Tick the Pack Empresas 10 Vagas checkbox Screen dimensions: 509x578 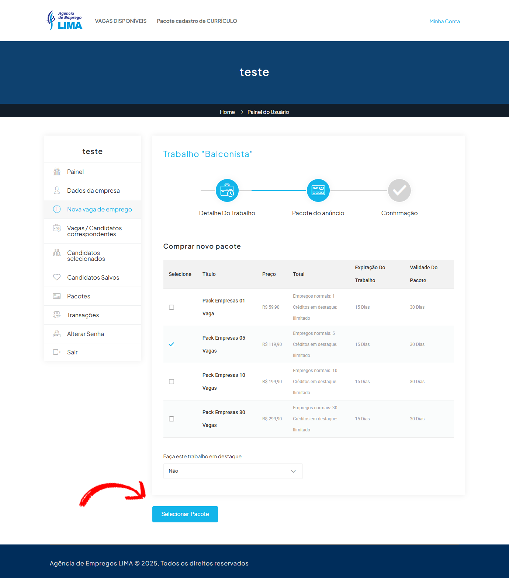point(172,382)
